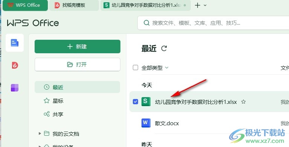Screen dimensions: 289x147
Task: Check the select-all checkbox beside 全部类型
Action: (x=135, y=67)
